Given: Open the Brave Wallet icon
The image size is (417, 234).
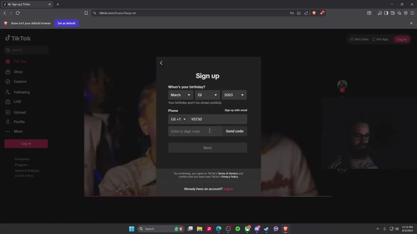Looking at the screenshot, I should tap(393, 13).
